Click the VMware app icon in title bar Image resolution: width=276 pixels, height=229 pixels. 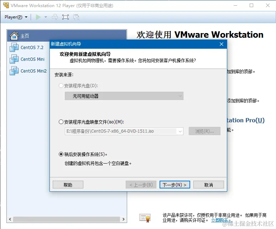[x=6, y=5]
